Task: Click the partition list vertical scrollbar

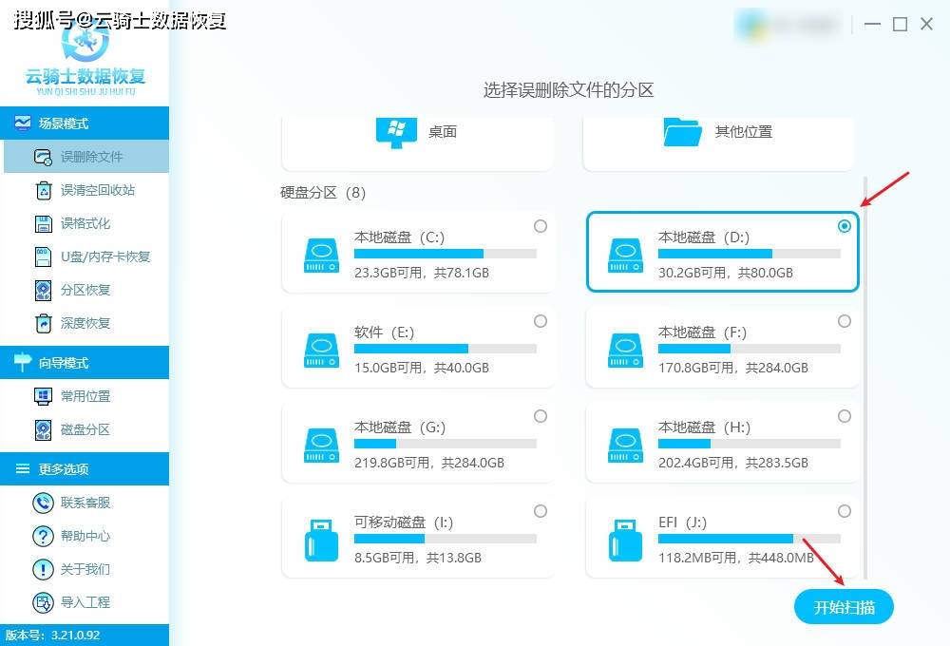Action: (x=865, y=377)
